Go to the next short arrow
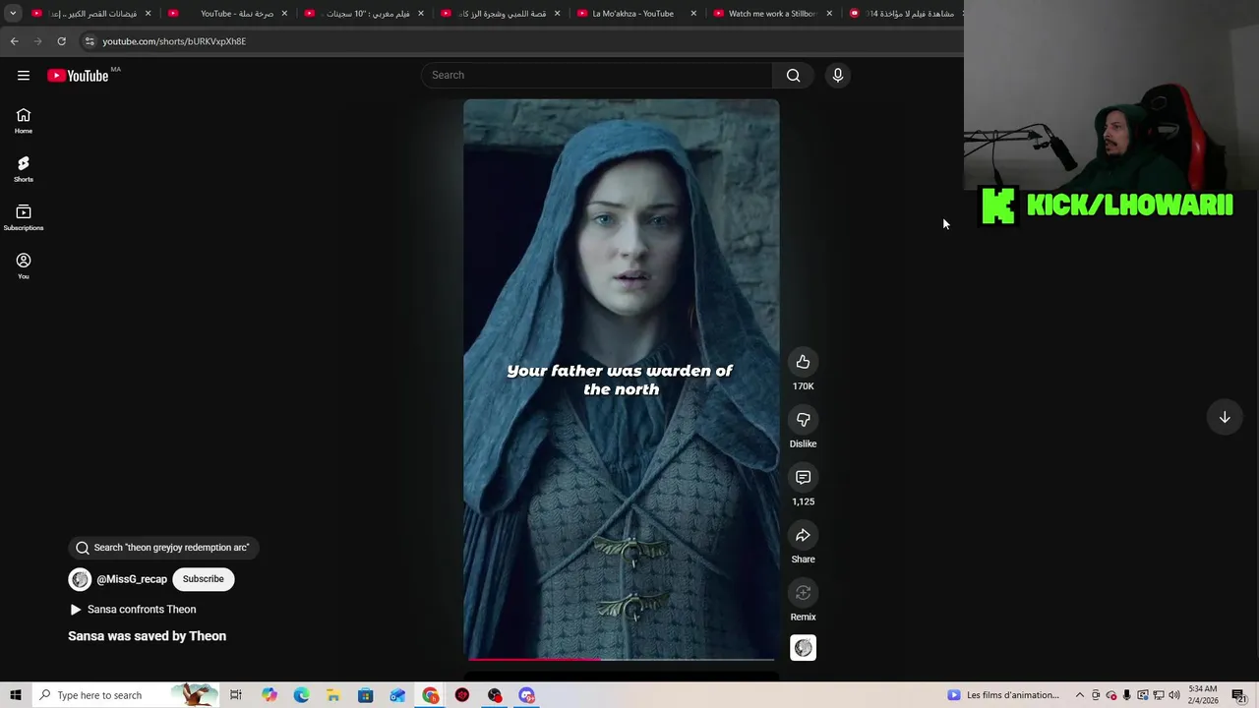 coord(1225,417)
